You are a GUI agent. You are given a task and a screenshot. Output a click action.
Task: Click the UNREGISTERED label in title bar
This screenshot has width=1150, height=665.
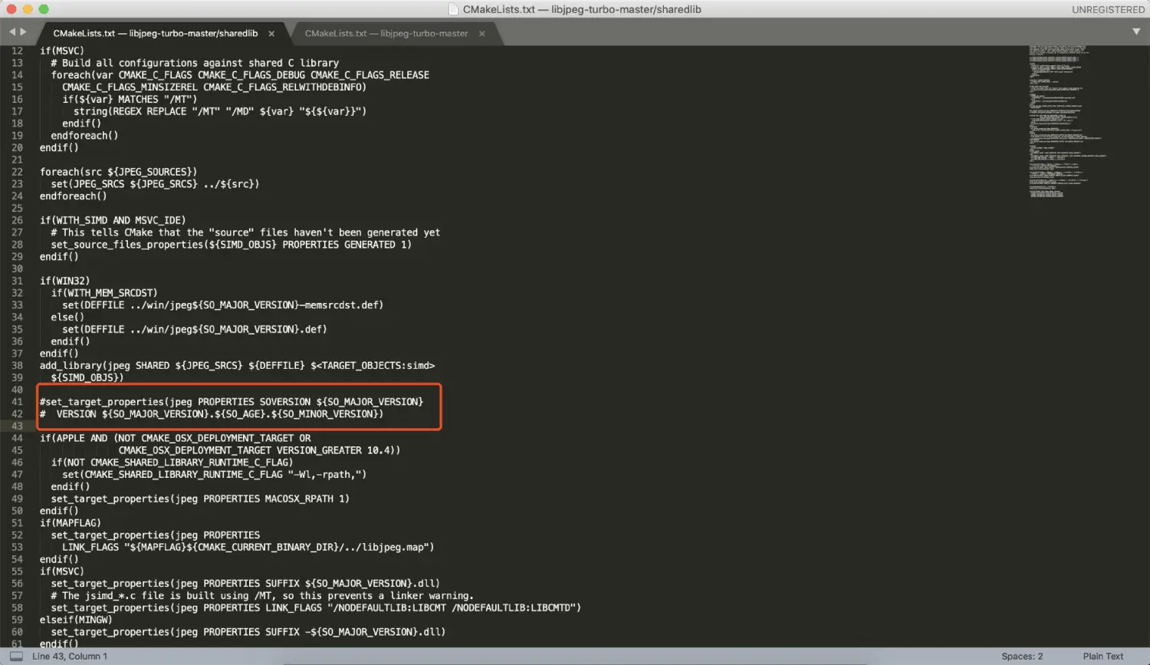tap(1108, 9)
